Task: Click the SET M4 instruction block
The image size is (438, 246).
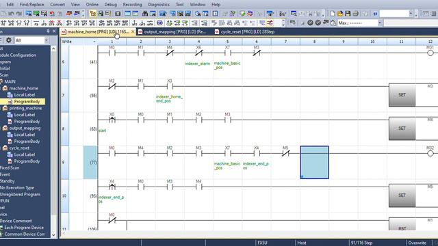Action: (402, 128)
